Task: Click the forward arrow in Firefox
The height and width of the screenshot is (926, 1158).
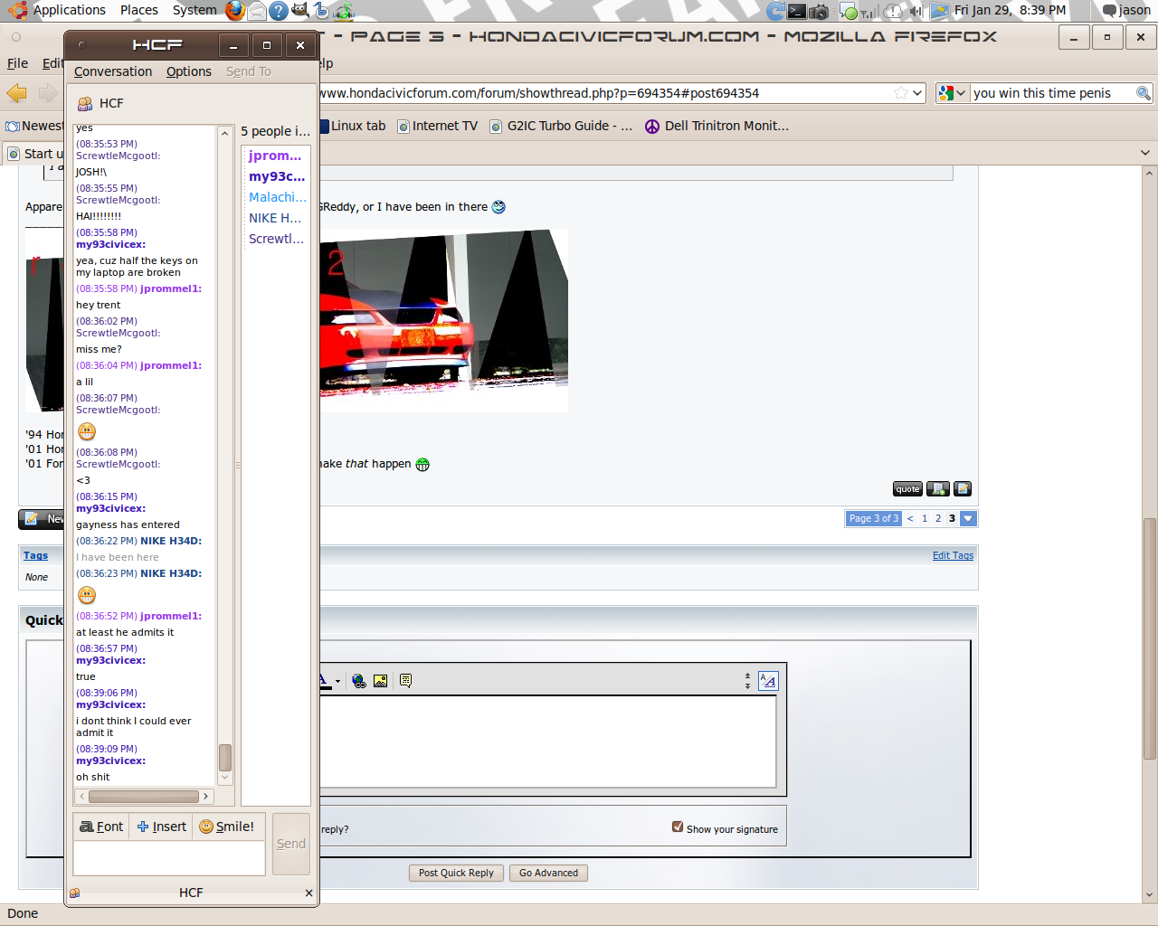Action: pos(48,93)
